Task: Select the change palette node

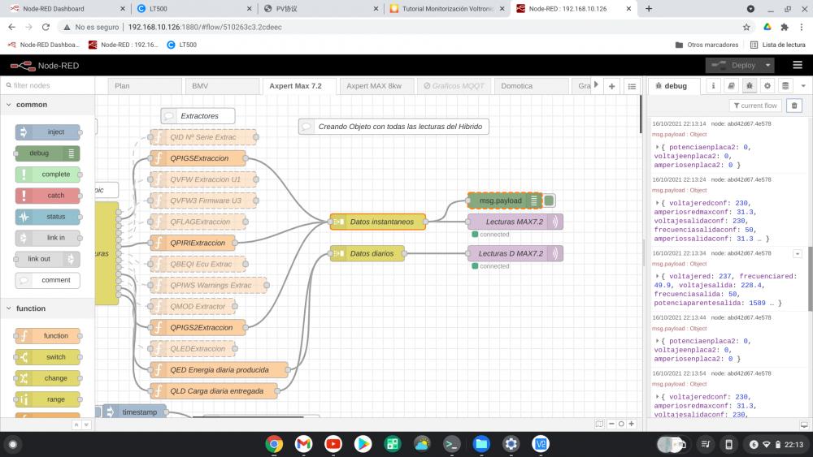Action: 48,378
